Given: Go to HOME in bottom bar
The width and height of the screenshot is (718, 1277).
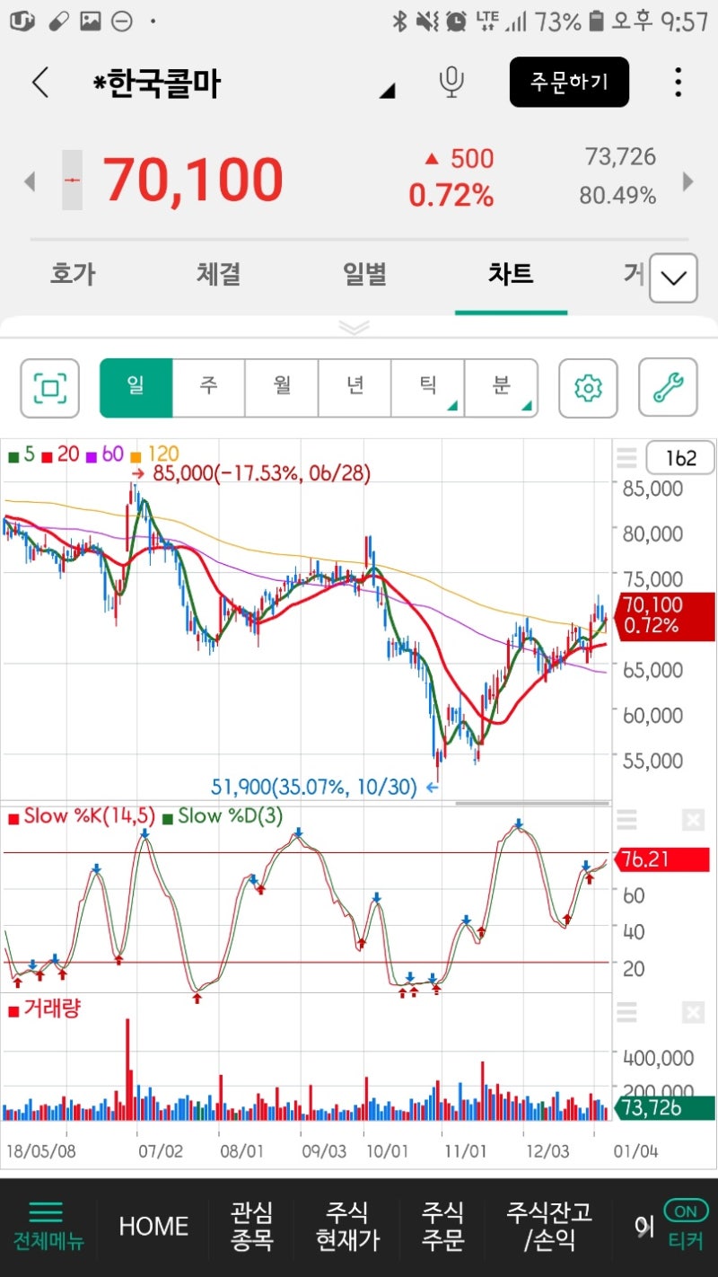Looking at the screenshot, I should click(x=153, y=1227).
